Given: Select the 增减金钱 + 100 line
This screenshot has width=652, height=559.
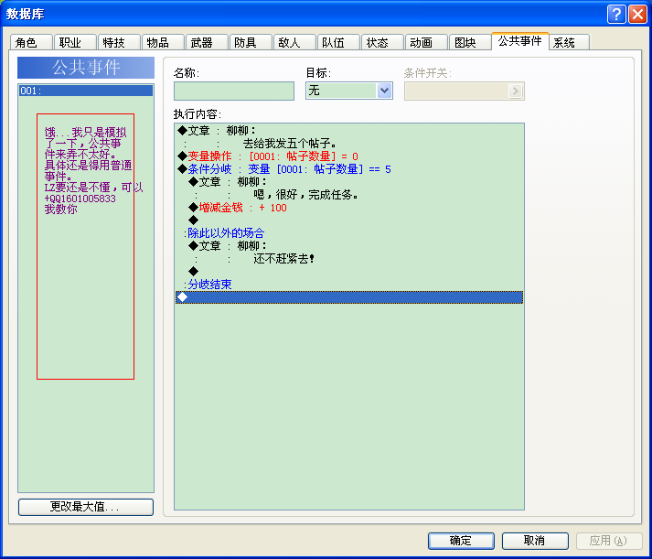Looking at the screenshot, I should (349, 208).
